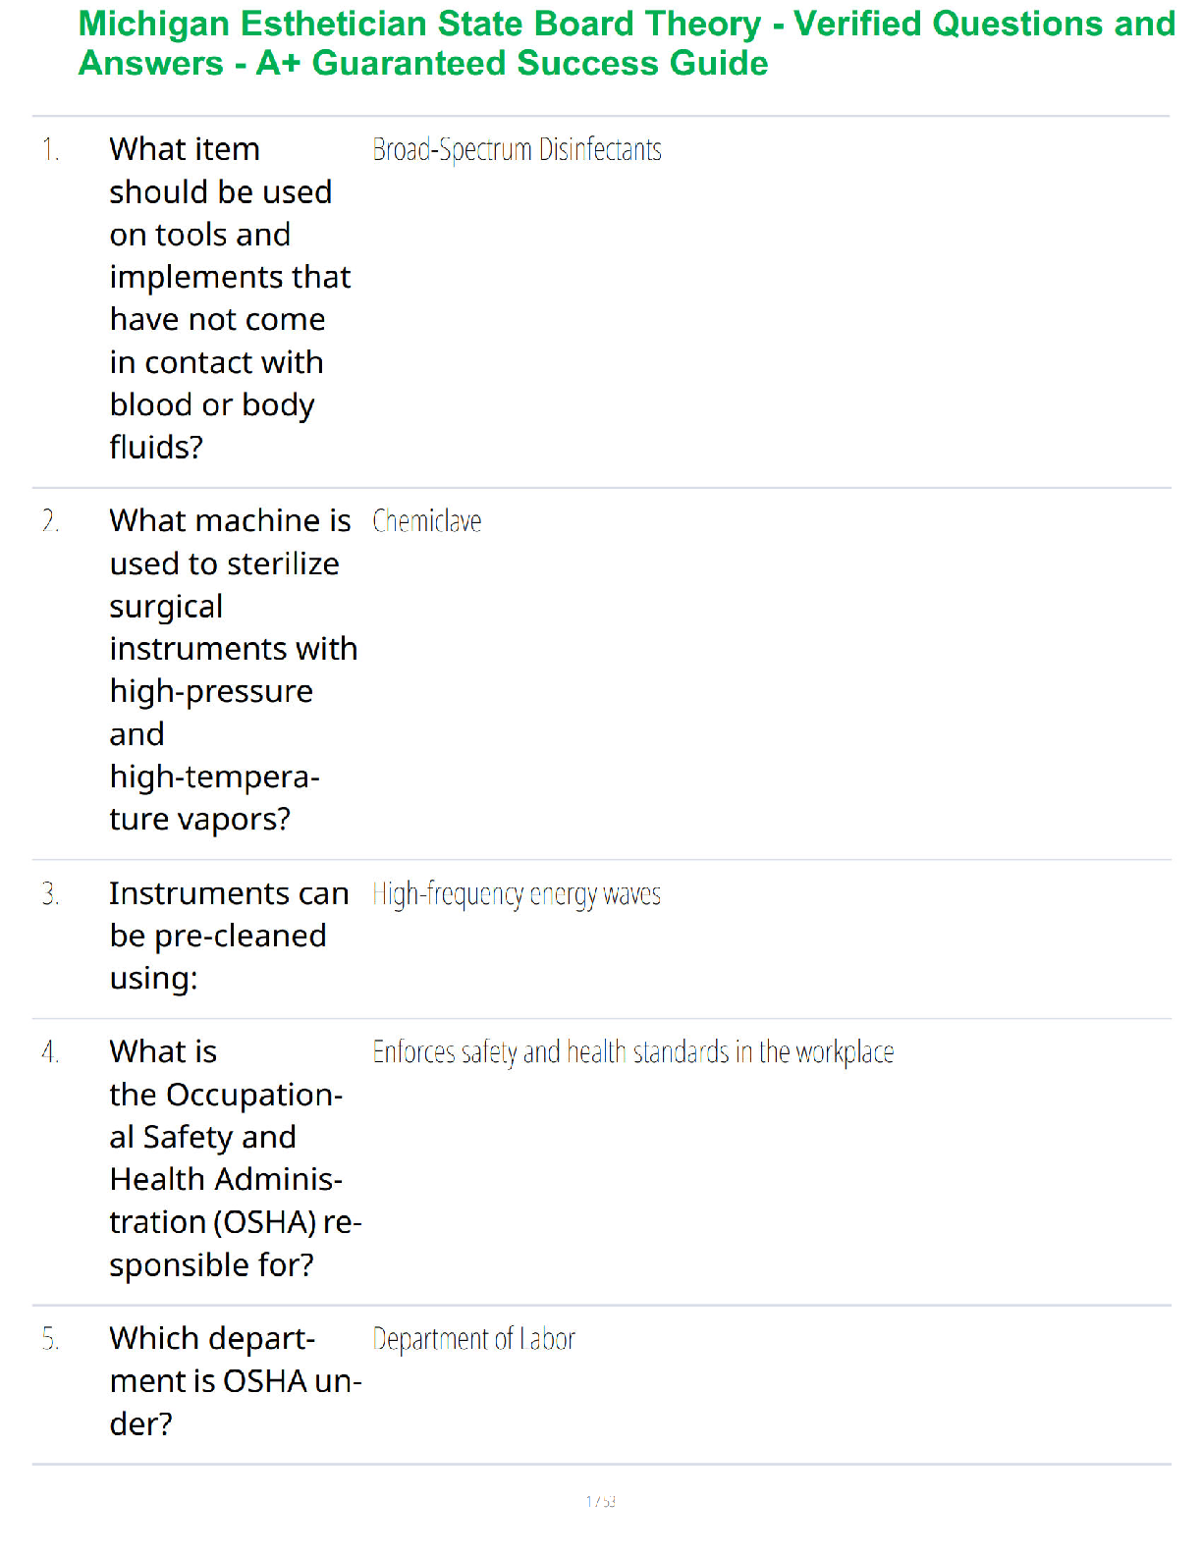Click the answer High-frequency energy waves
Viewport: 1202px width, 1555px height.
click(x=517, y=894)
